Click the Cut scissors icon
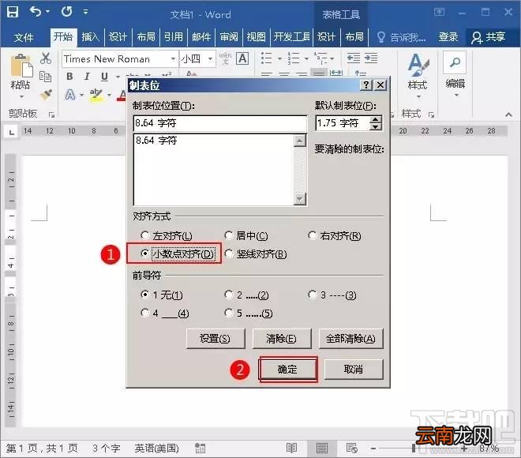 pyautogui.click(x=46, y=58)
